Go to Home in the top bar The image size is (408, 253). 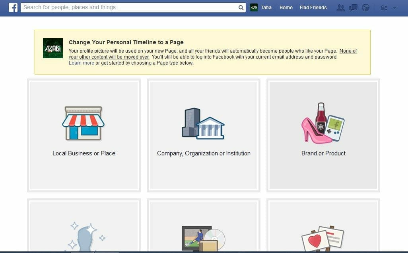click(286, 7)
